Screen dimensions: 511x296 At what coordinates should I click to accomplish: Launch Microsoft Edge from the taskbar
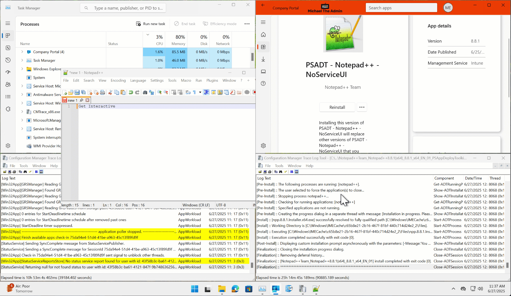pos(235,289)
